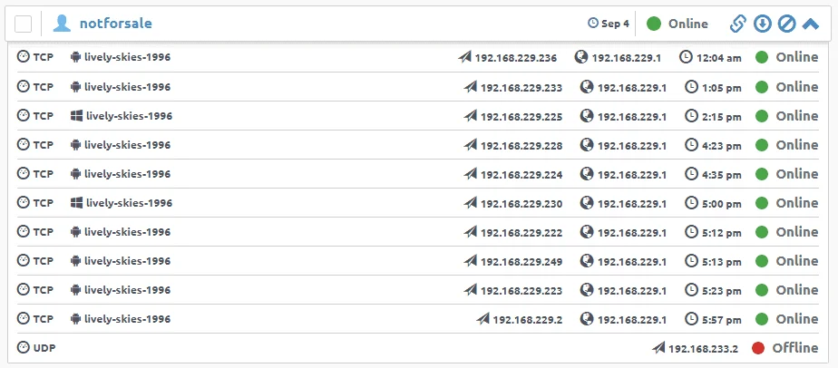
Task: Select IP address 192.168.229.228
Action: (x=521, y=145)
